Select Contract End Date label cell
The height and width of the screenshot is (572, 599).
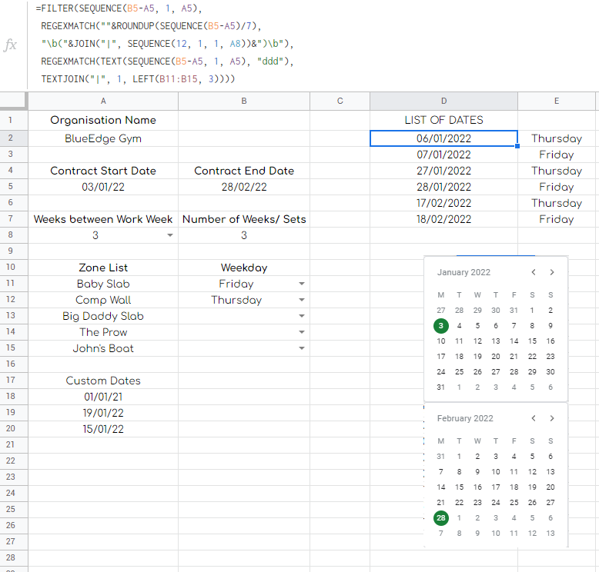[x=244, y=171]
